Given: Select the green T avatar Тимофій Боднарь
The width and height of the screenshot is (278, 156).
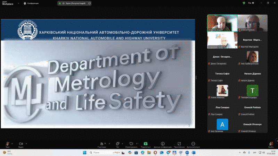Looking at the screenshot, I should 253,90.
